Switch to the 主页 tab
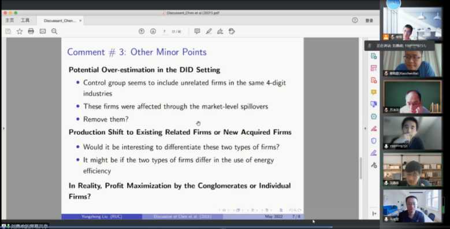This screenshot has height=229, width=450. coord(9,20)
